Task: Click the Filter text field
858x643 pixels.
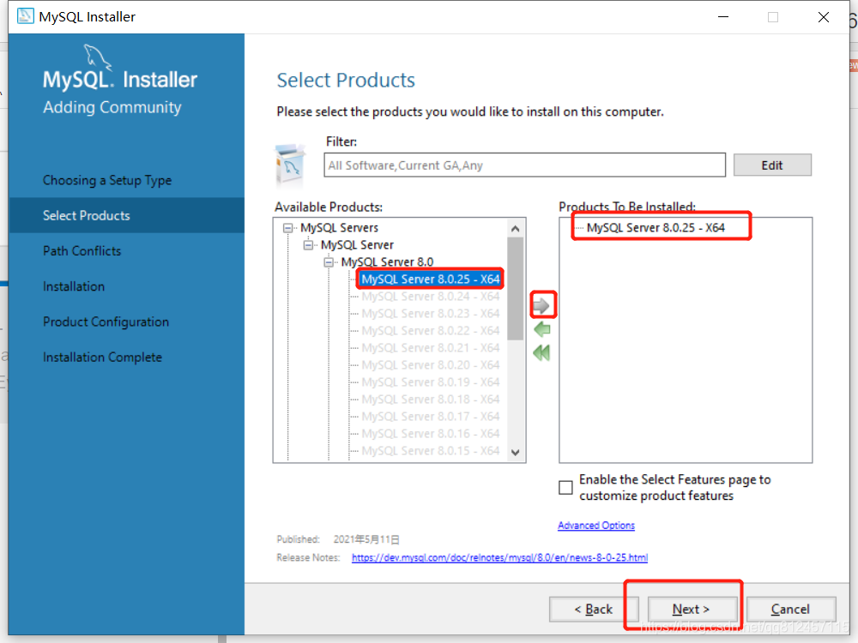Action: [525, 165]
